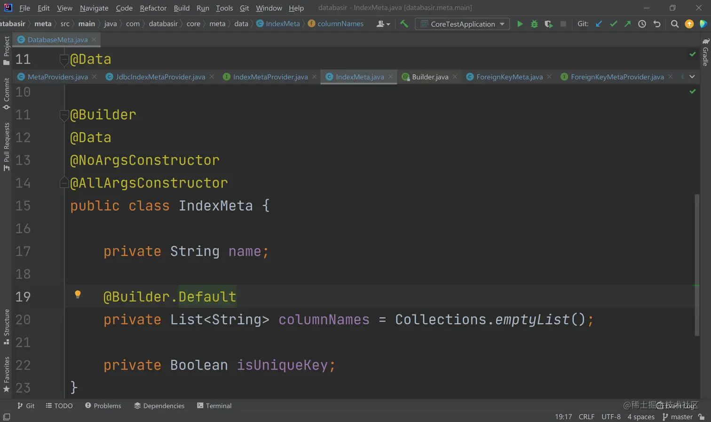The image size is (711, 422).
Task: Open the master Git branch popup
Action: [x=677, y=417]
